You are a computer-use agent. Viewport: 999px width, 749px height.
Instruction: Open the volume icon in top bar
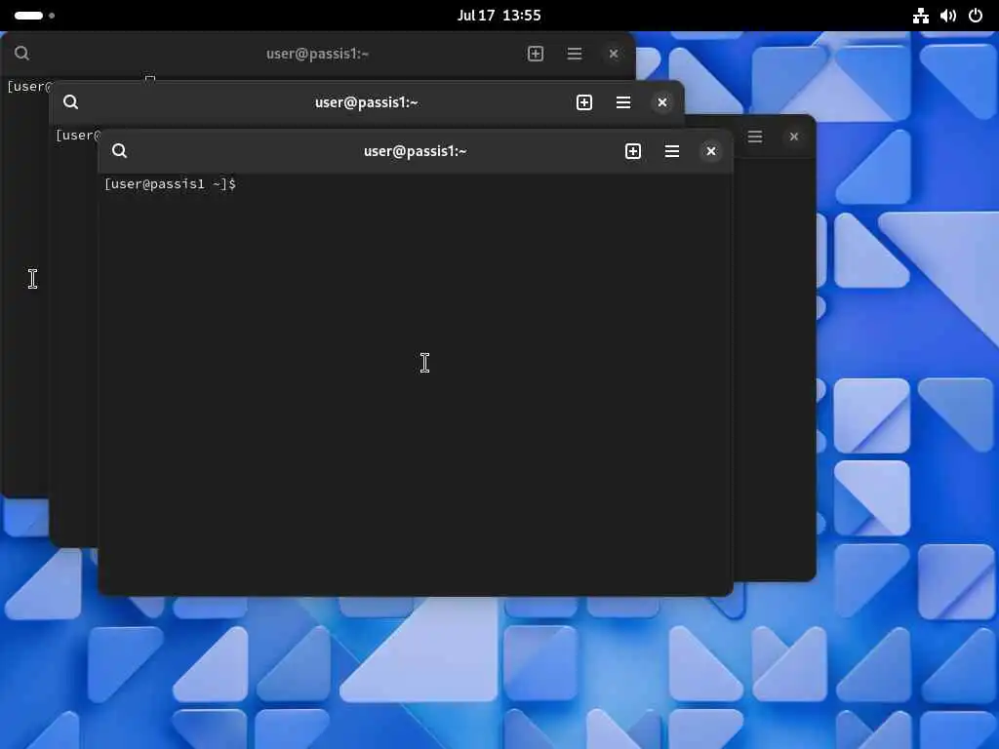(948, 16)
